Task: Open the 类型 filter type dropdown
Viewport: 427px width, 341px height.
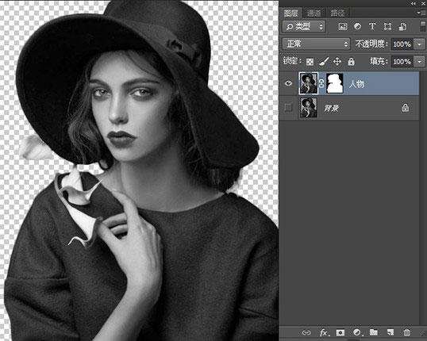Action: click(304, 26)
